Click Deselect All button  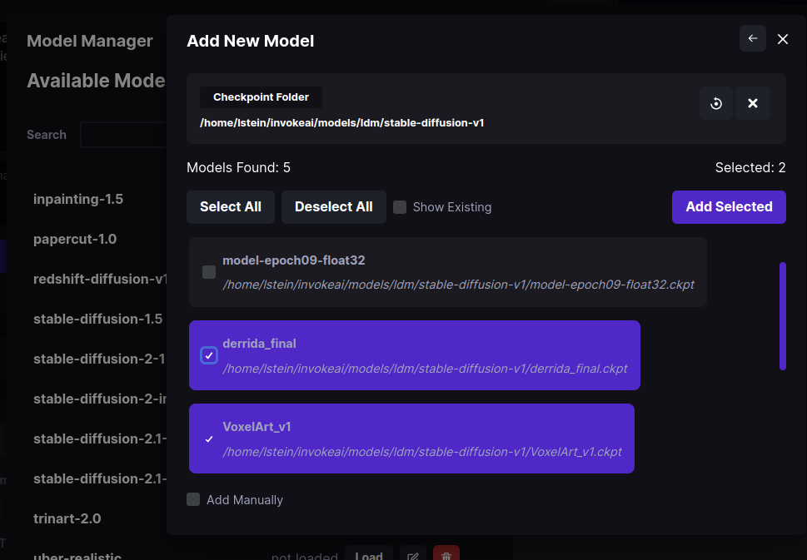[333, 206]
